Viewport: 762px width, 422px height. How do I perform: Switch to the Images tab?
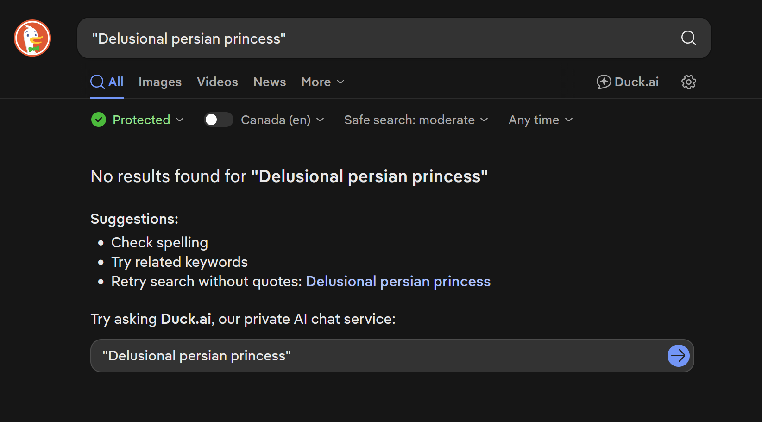[x=160, y=82]
